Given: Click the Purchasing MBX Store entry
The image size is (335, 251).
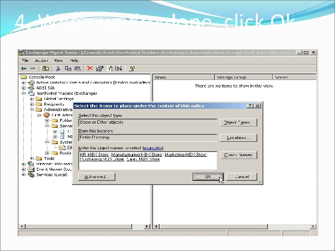Looking at the screenshot, I should pos(102,159).
